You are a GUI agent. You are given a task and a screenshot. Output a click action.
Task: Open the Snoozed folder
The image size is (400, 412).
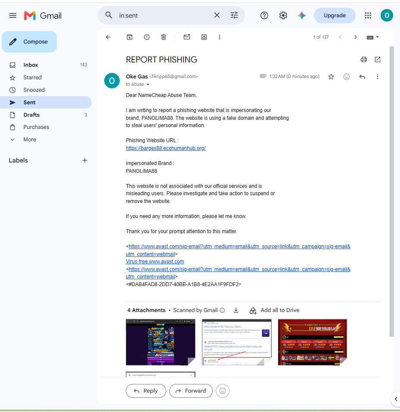click(46, 90)
